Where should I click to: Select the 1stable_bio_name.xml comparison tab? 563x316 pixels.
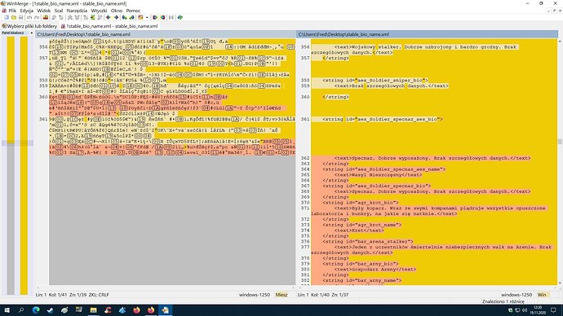(x=109, y=26)
